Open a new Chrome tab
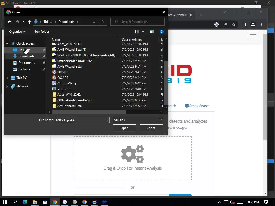275x206 pixels. (201, 15)
